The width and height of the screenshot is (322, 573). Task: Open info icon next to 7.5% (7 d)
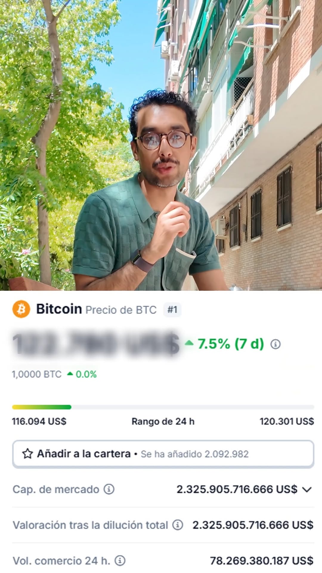(275, 344)
